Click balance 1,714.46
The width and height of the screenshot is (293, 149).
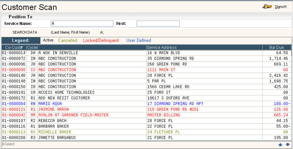pos(279,59)
